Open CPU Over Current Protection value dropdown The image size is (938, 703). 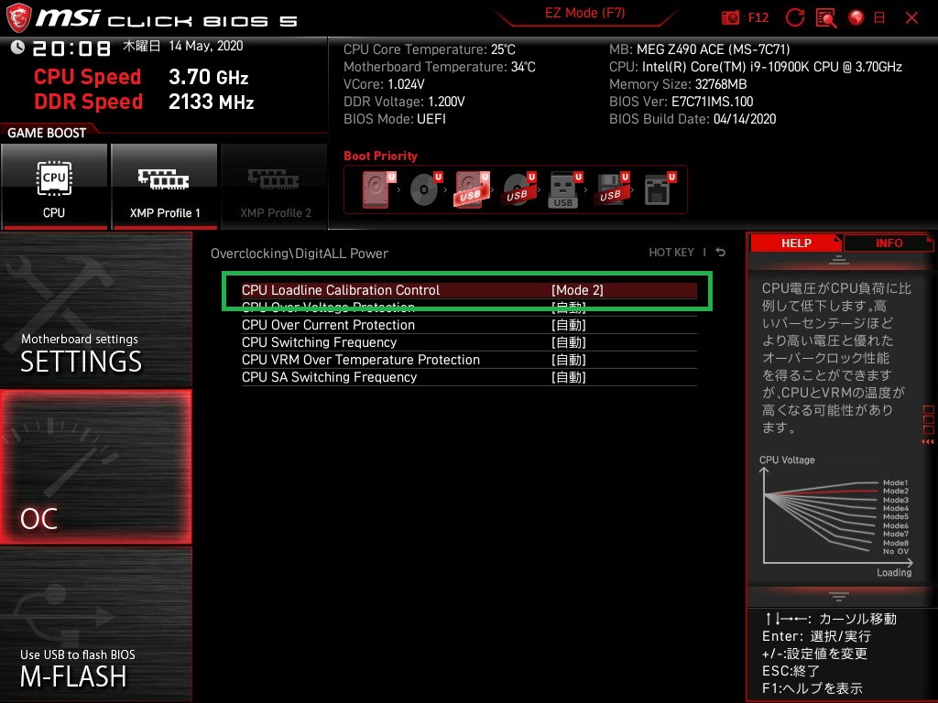(x=568, y=325)
